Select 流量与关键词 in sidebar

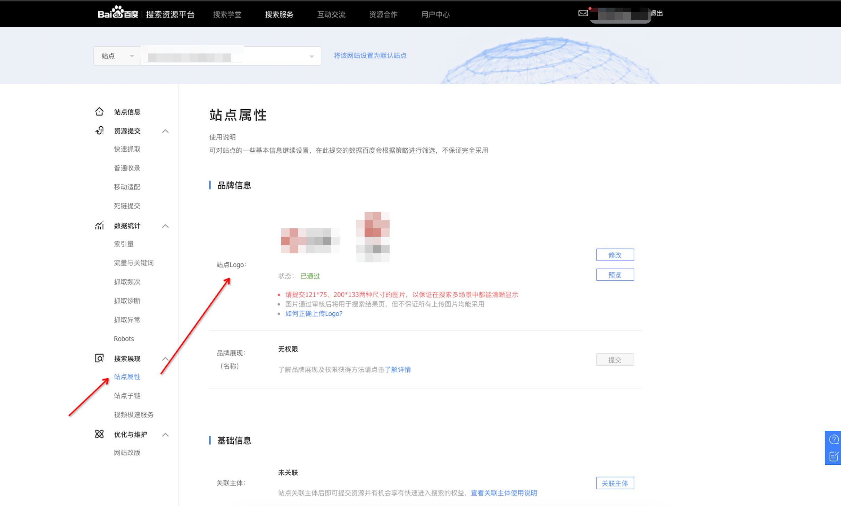(x=134, y=263)
